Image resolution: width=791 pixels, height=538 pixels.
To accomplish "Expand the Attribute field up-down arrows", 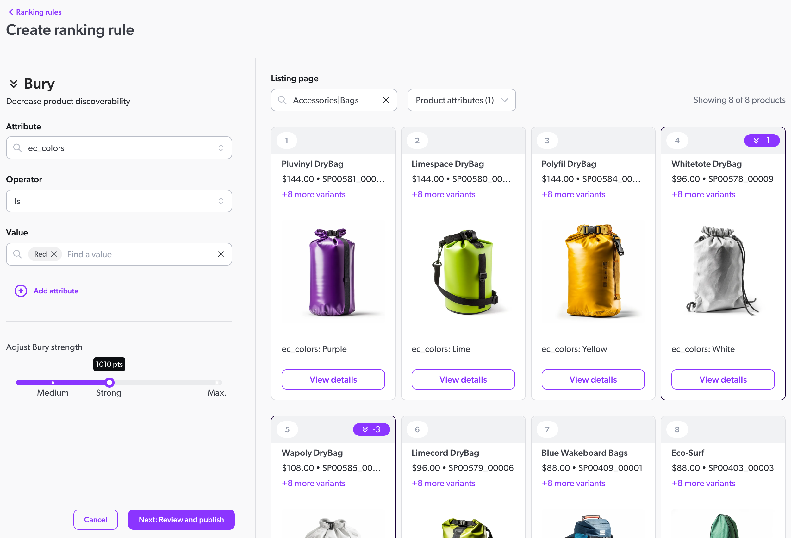I will click(x=221, y=148).
